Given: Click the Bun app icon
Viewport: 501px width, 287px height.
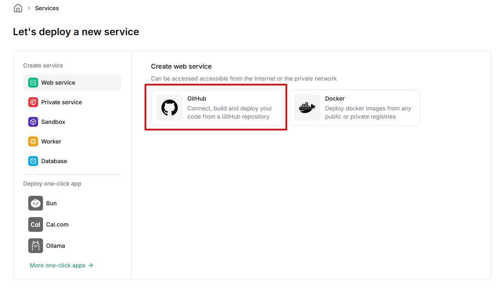Looking at the screenshot, I should click(36, 203).
